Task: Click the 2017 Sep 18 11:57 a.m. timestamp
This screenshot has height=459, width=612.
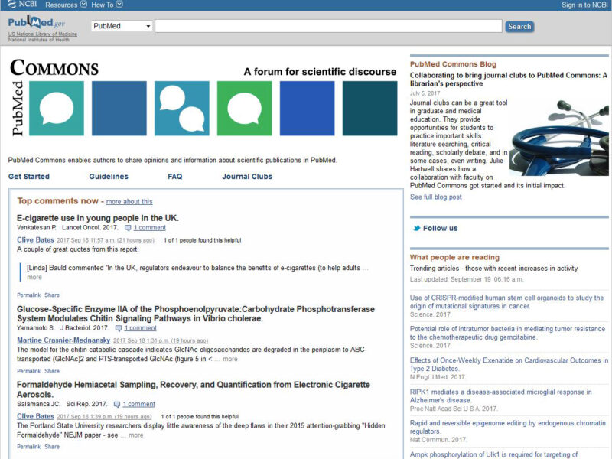Action: [106, 240]
